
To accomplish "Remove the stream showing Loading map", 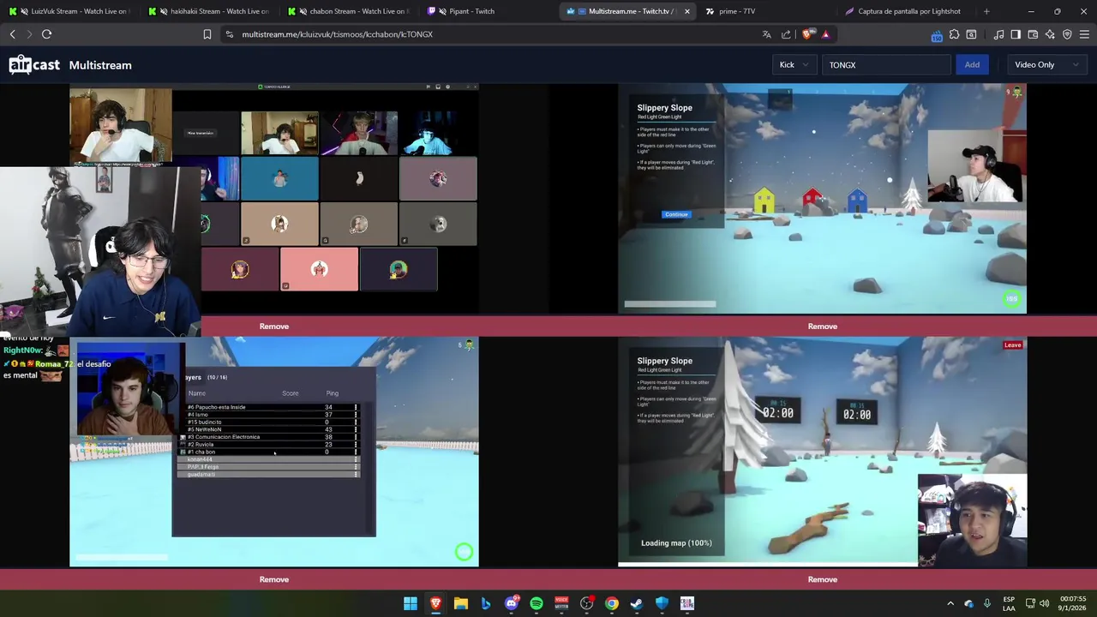I will (823, 579).
